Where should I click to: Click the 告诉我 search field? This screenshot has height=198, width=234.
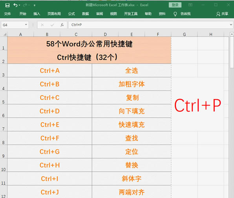(x=185, y=14)
